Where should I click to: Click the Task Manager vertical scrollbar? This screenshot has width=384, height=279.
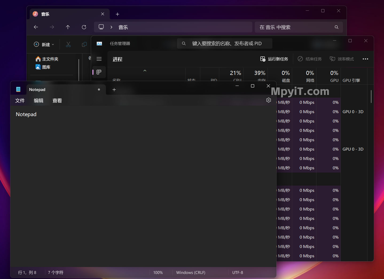pos(371,97)
